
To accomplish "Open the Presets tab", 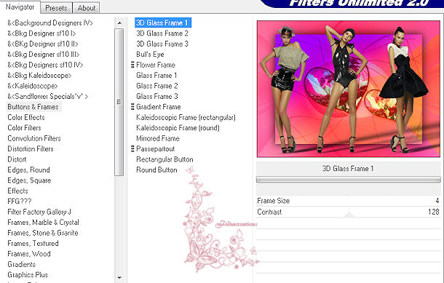I will point(56,8).
